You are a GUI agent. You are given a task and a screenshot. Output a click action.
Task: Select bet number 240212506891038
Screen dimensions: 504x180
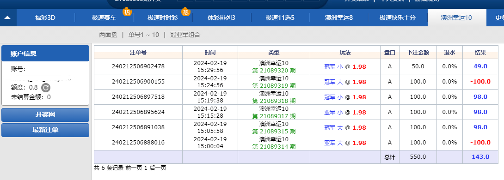(x=138, y=127)
